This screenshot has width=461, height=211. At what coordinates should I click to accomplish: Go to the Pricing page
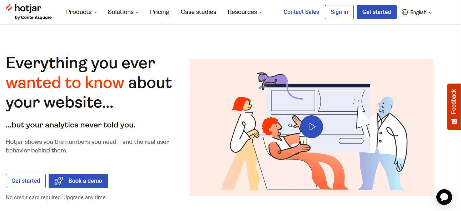(x=160, y=12)
